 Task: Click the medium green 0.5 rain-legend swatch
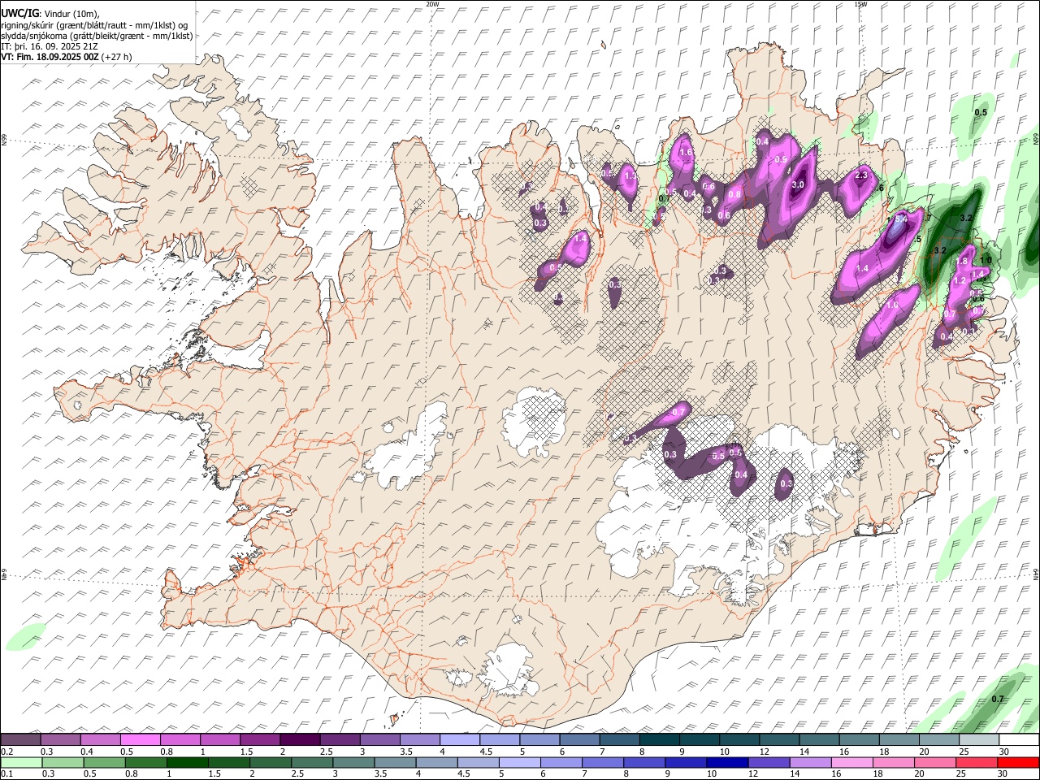point(104,762)
